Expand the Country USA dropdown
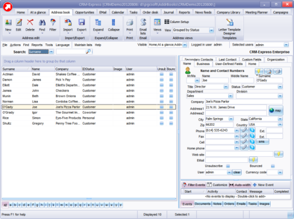The width and height of the screenshot is (294, 219). [280, 125]
